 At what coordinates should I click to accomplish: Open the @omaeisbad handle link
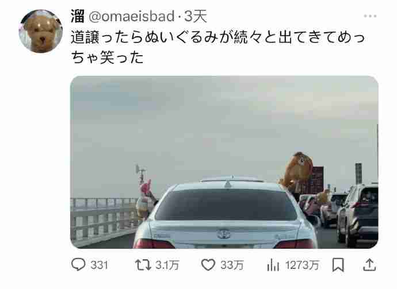(x=131, y=17)
